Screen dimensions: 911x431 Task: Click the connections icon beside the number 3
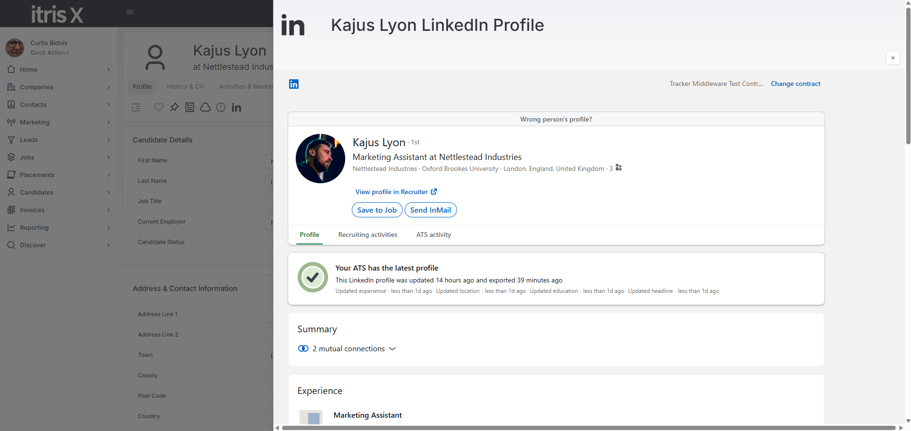click(x=619, y=168)
